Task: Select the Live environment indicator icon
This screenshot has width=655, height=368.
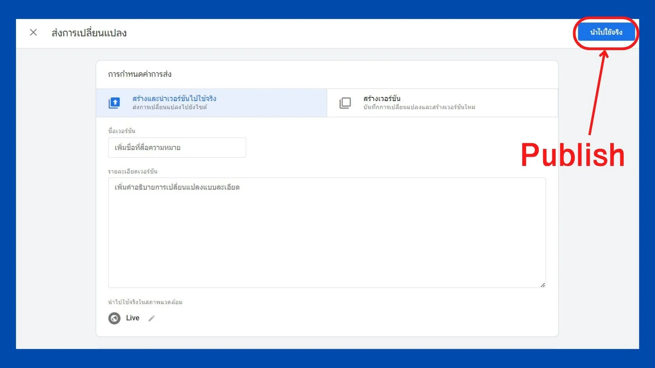Action: pyautogui.click(x=114, y=318)
